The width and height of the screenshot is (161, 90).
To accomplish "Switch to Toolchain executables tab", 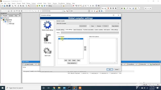I will [88, 30].
